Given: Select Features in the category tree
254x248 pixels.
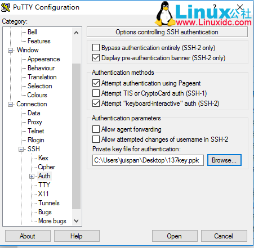Looking at the screenshot, I should tap(39, 41).
